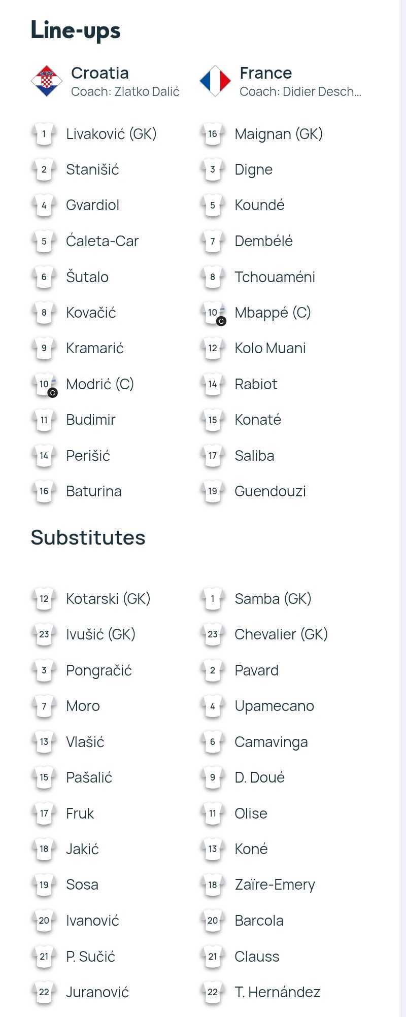Click the truncated Didier Deschamps coach text
406x1017 pixels.
pos(300,92)
